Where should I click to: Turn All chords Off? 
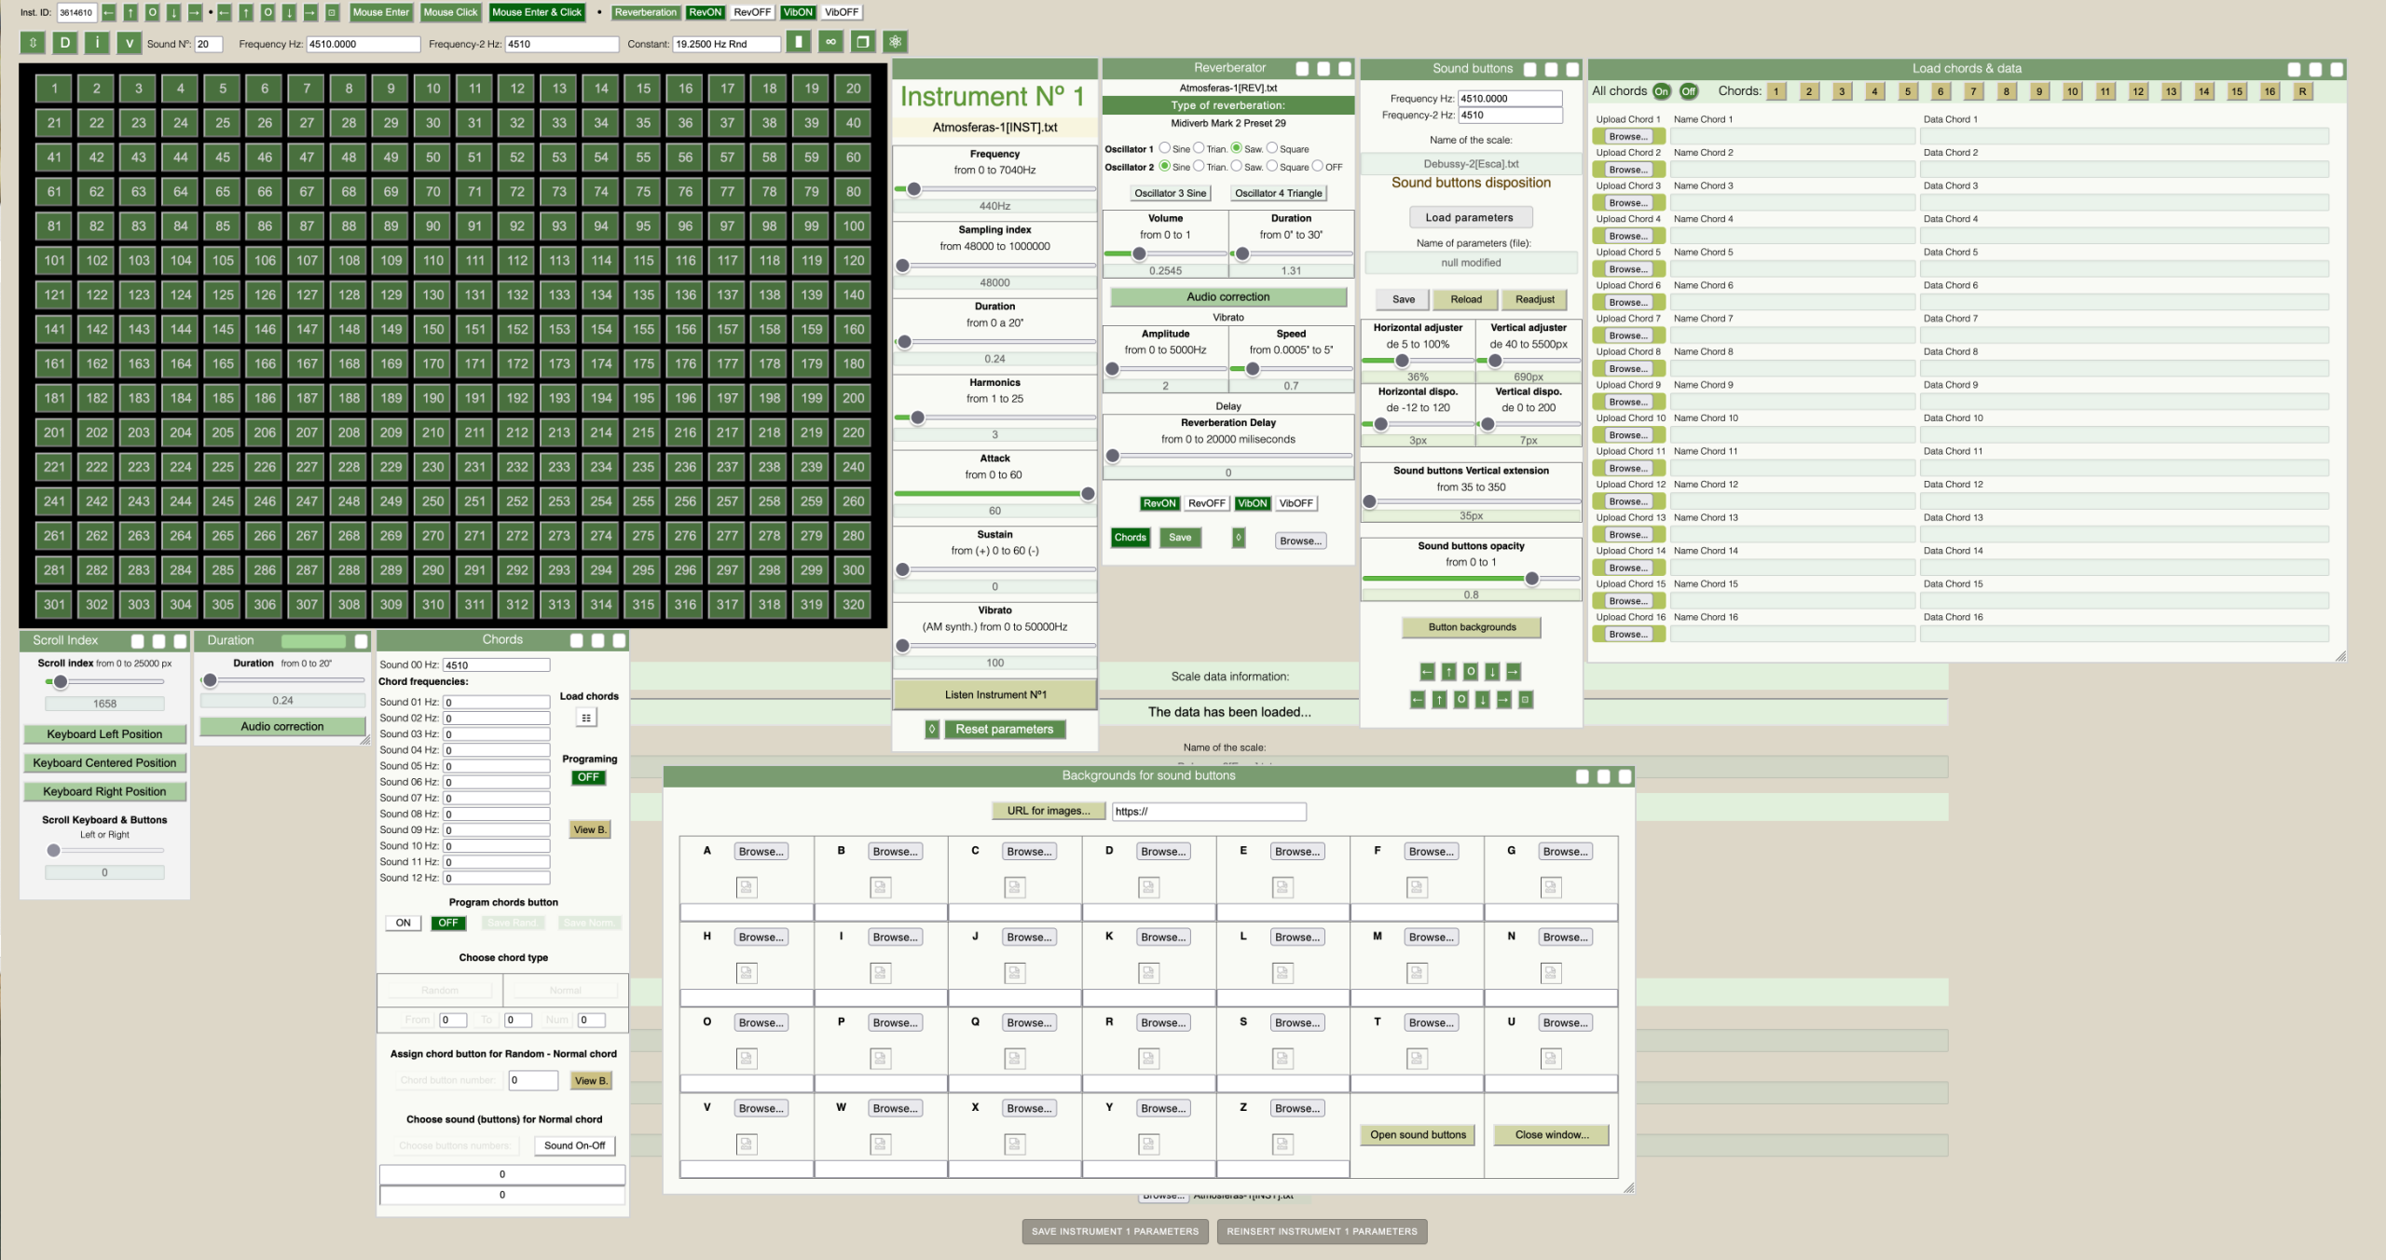point(1688,91)
